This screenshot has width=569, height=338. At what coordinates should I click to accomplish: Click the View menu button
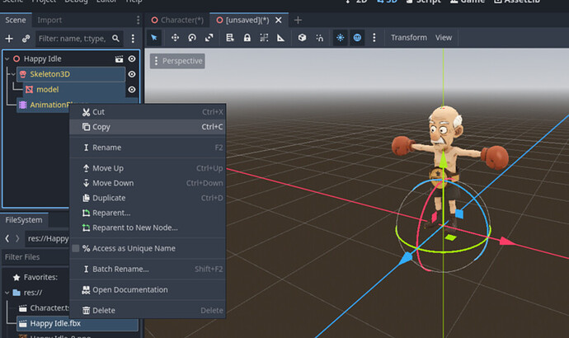(444, 38)
